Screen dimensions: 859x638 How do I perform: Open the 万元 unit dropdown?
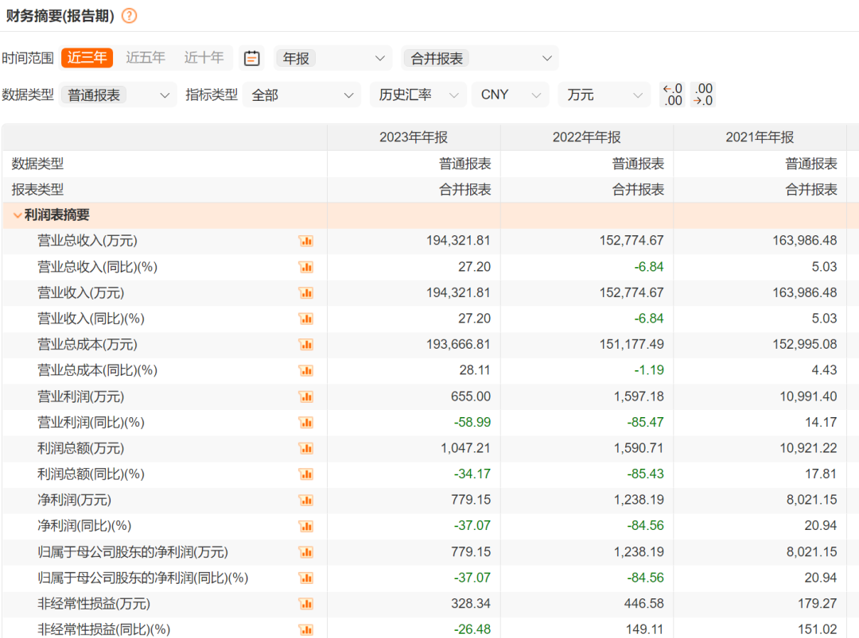[x=604, y=95]
